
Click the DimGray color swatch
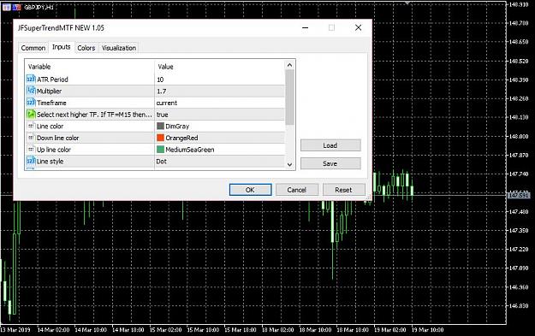click(160, 126)
